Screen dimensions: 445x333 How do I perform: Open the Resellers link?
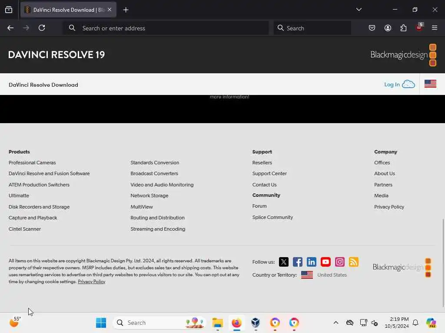(262, 163)
